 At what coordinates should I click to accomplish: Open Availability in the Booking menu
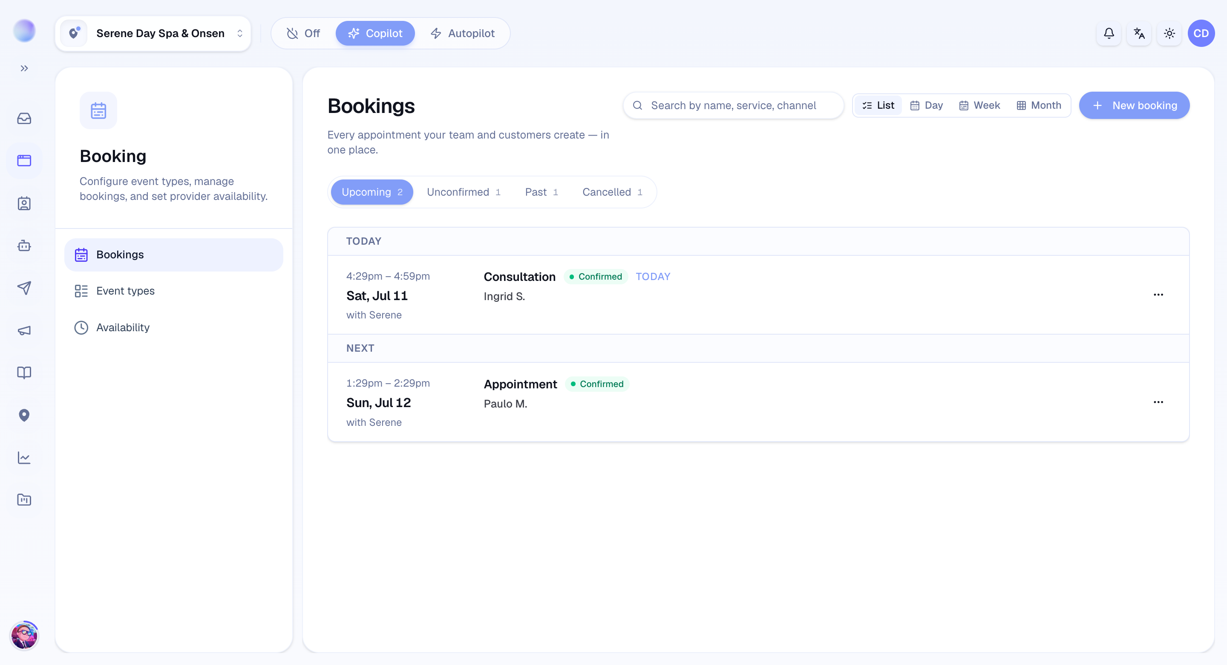pos(174,327)
